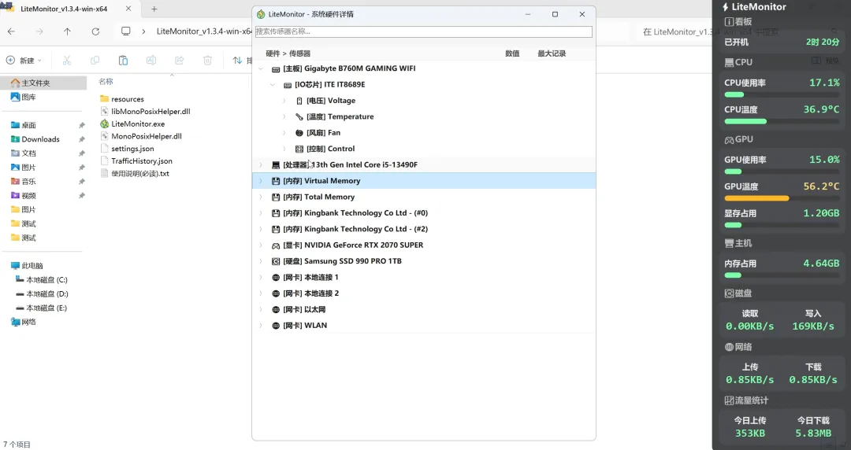Viewport: 851px width, 450px height.
Task: Click the Explorer address bar path
Action: point(204,31)
